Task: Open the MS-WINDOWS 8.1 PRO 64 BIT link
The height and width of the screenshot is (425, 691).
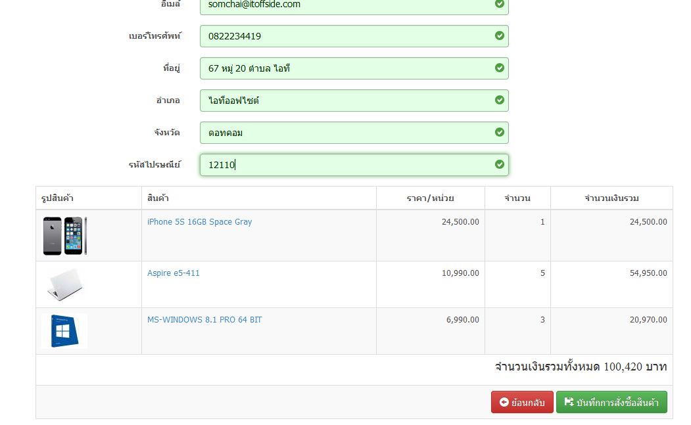Action: pos(204,320)
